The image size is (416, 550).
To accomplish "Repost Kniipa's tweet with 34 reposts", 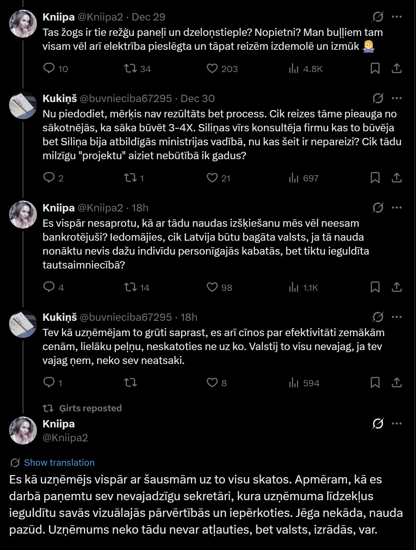I will 131,68.
